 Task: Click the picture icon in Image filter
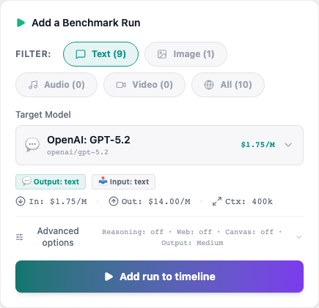tap(162, 54)
